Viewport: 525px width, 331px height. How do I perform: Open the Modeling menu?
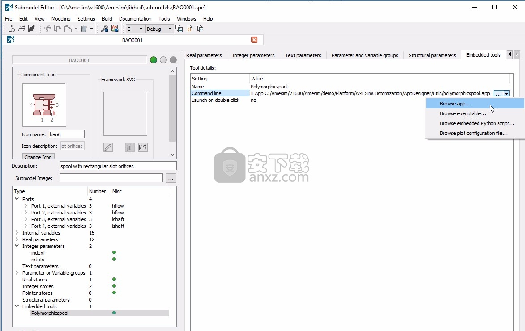(x=61, y=19)
